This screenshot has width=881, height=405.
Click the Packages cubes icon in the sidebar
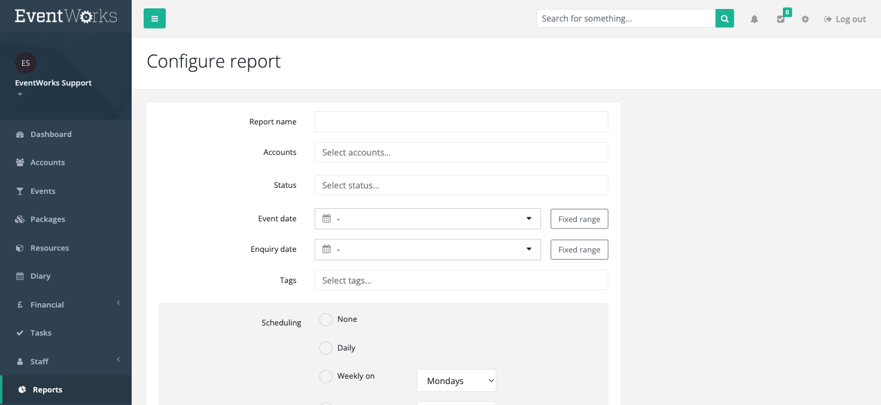point(20,220)
